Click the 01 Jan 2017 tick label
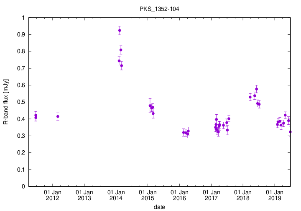Viewport: 301px width, 211px height. [211, 195]
